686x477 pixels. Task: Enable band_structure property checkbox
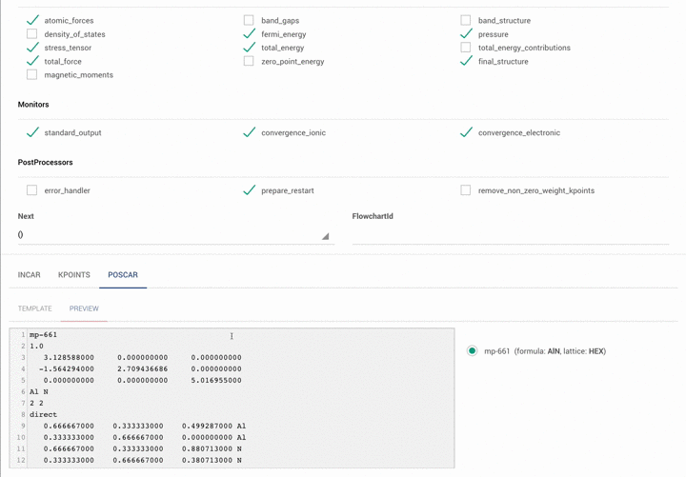click(466, 20)
